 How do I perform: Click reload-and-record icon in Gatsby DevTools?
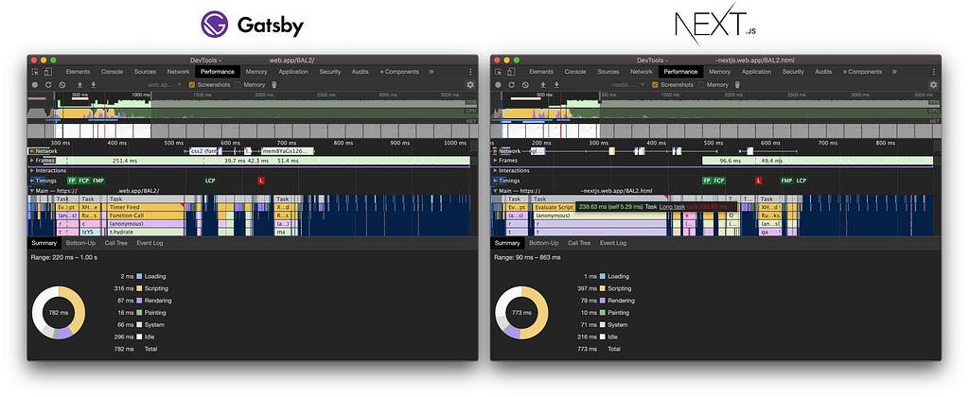48,84
